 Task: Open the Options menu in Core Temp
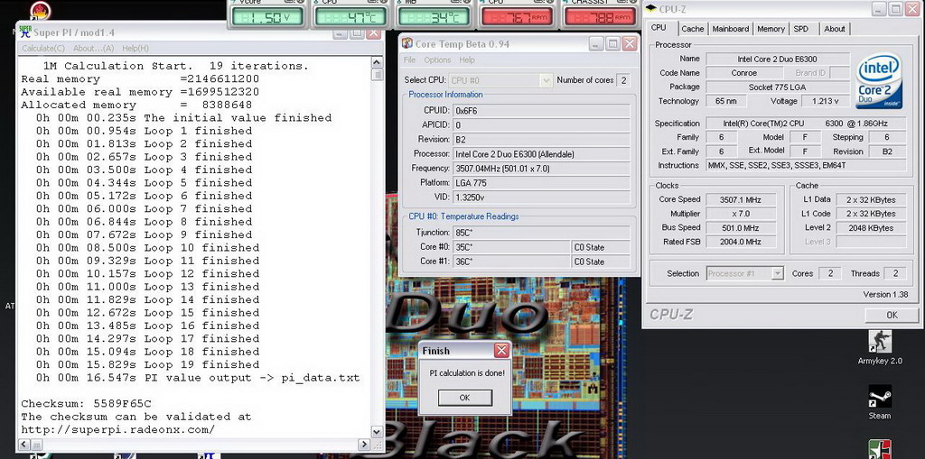437,60
